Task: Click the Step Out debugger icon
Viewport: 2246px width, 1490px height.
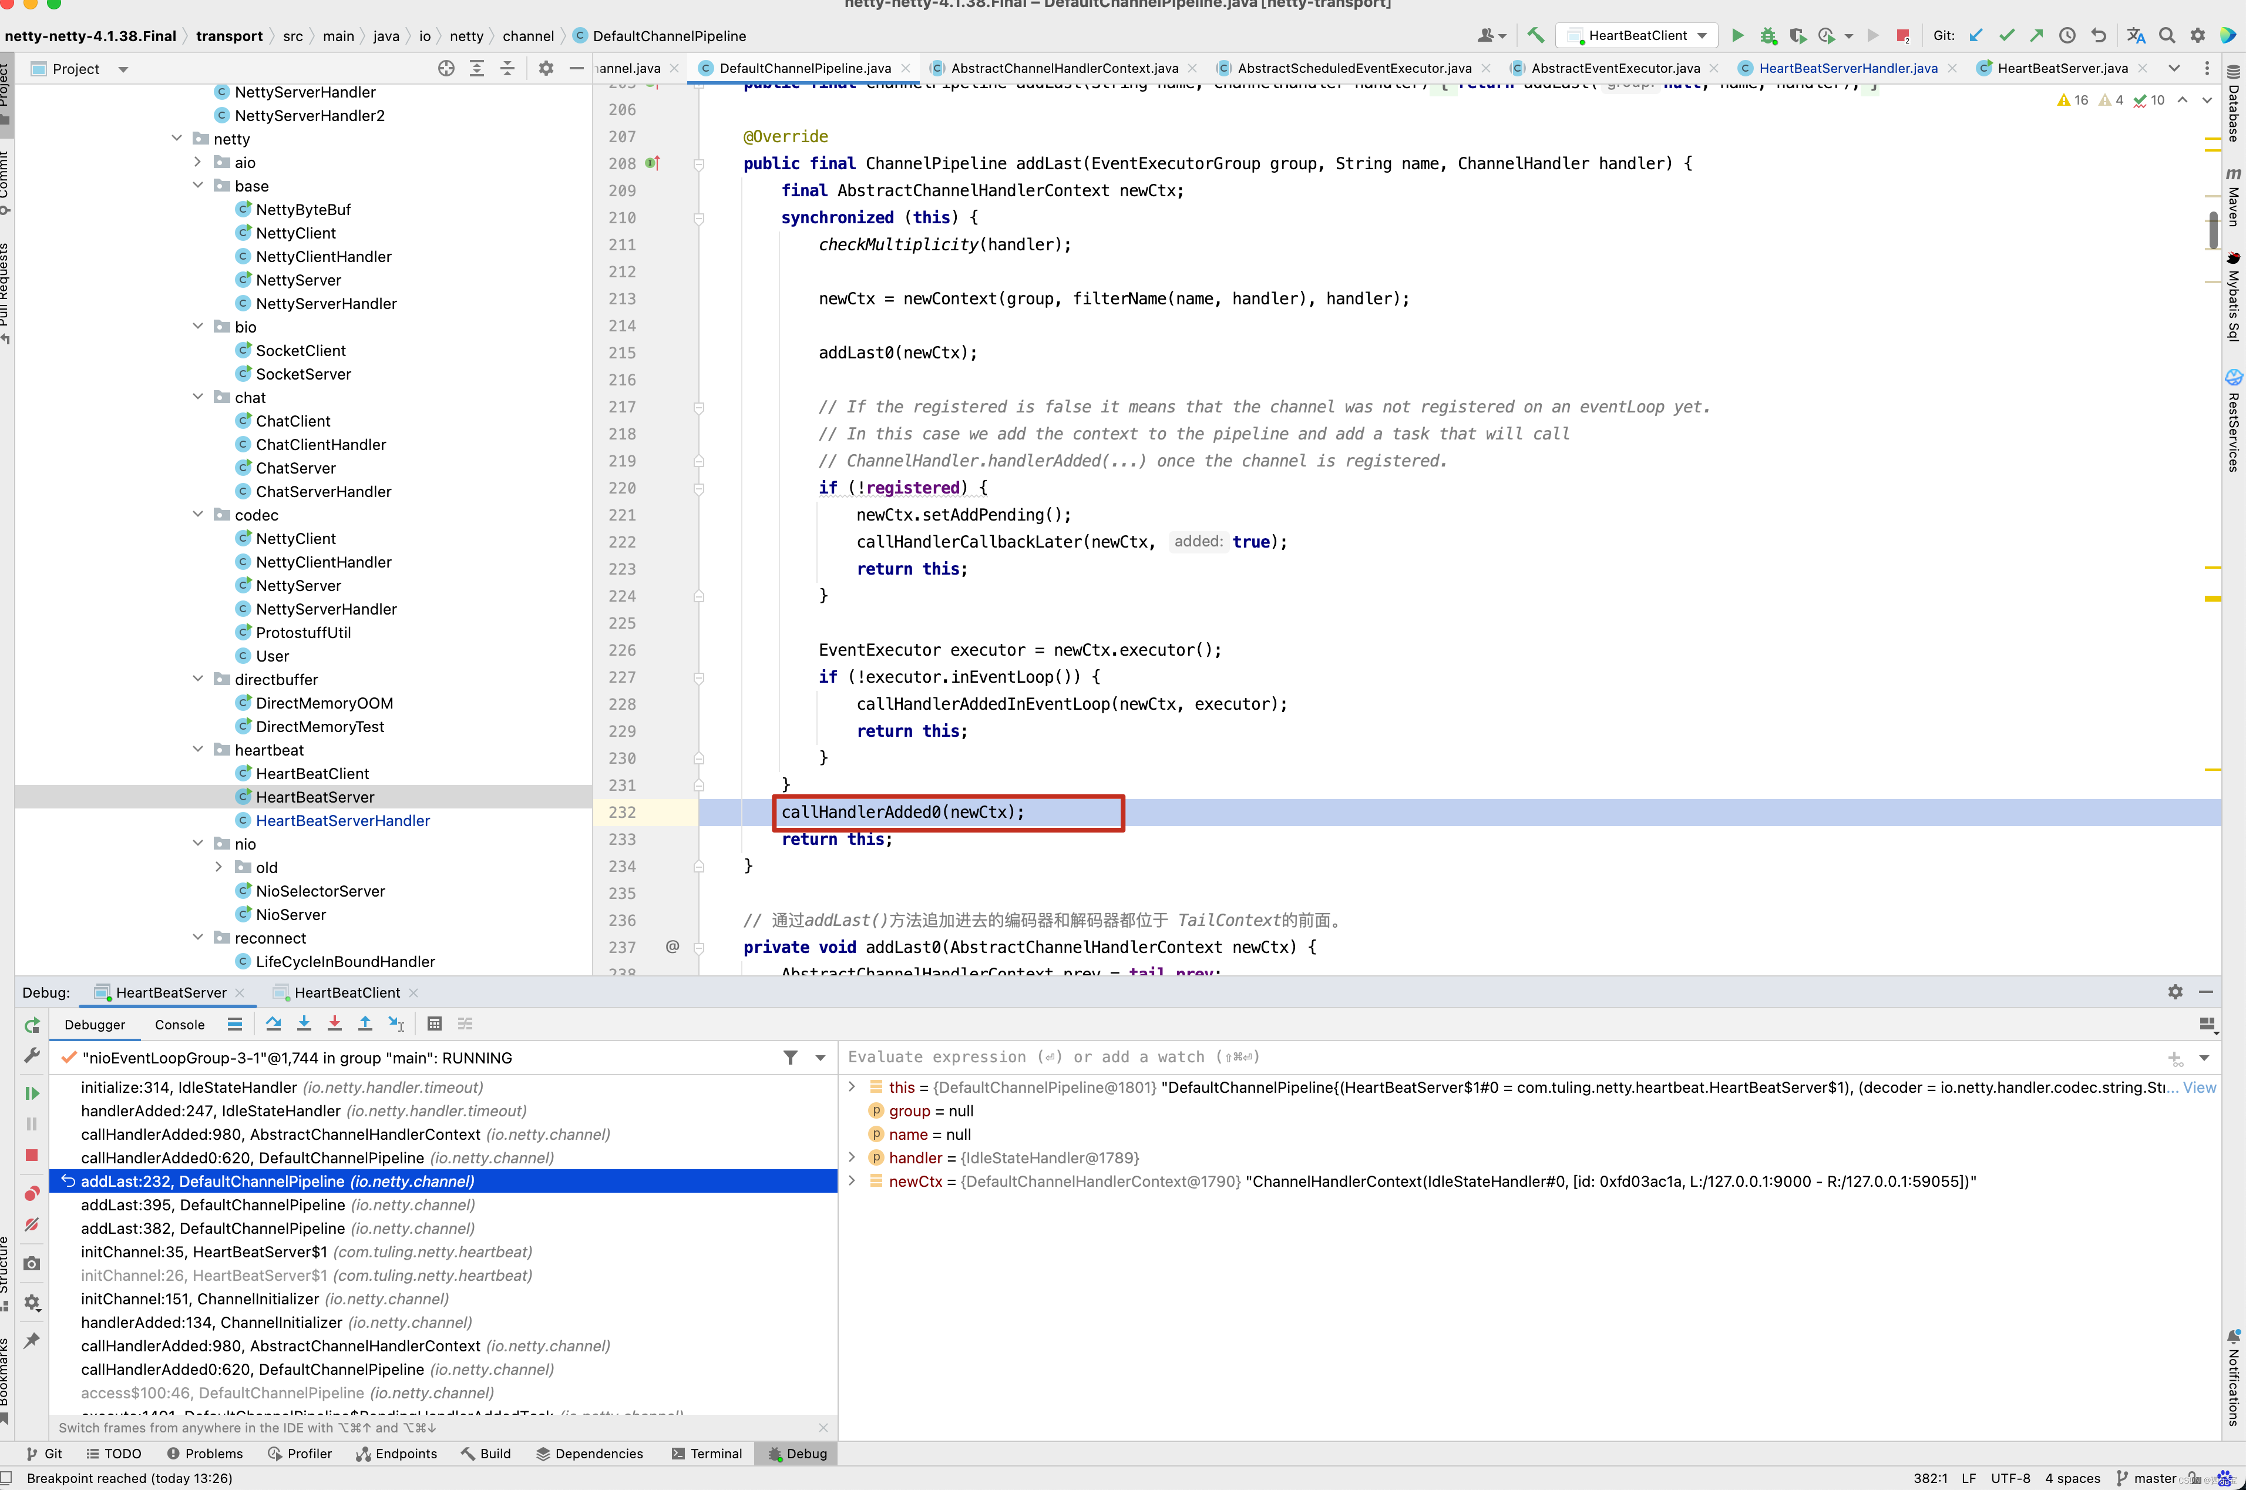Action: click(365, 1023)
